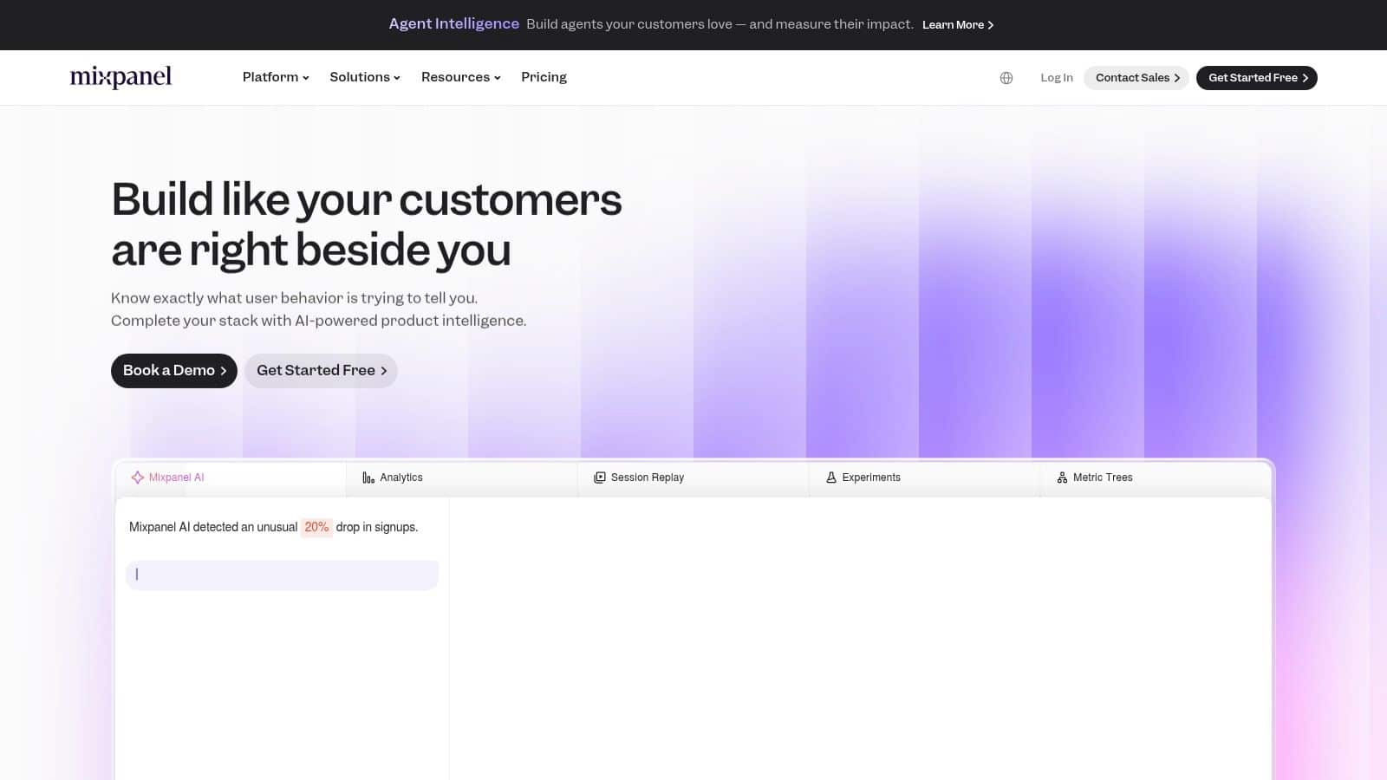Viewport: 1387px width, 780px height.
Task: Click the 'Build like your customers' headline
Action: pos(367,224)
